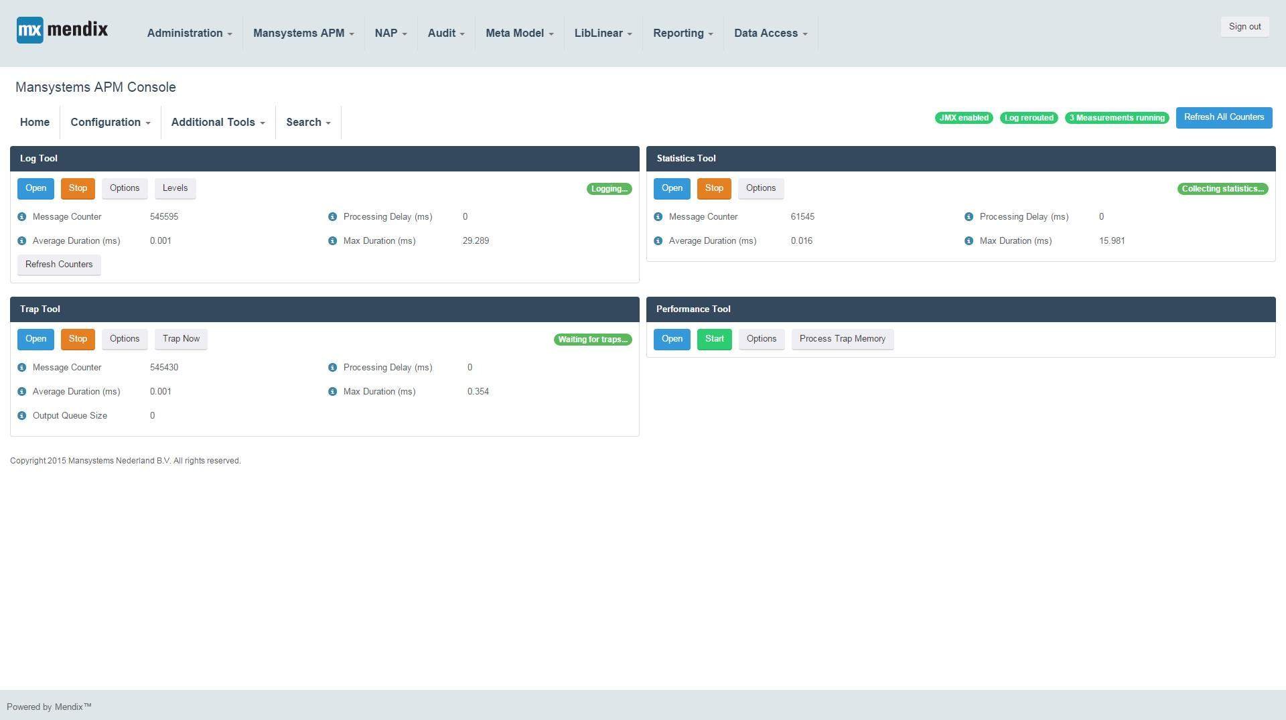Click info icon beside Log Tool Processing Delay
Screen dimensions: 1286x720
click(x=332, y=217)
